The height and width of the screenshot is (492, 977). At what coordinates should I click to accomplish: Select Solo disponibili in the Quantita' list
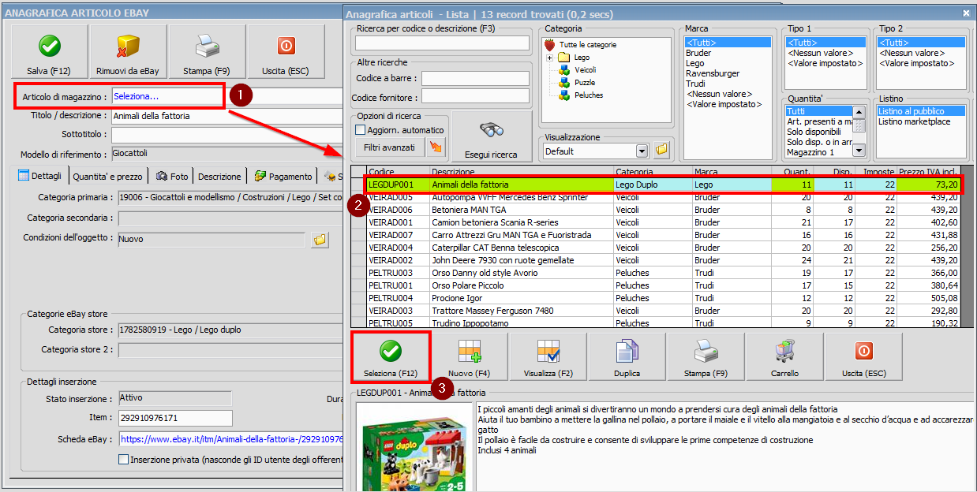(814, 132)
